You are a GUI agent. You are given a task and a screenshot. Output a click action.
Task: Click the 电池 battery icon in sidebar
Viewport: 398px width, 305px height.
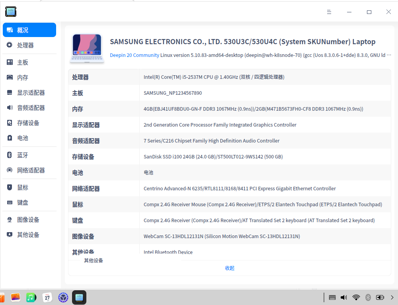10,138
